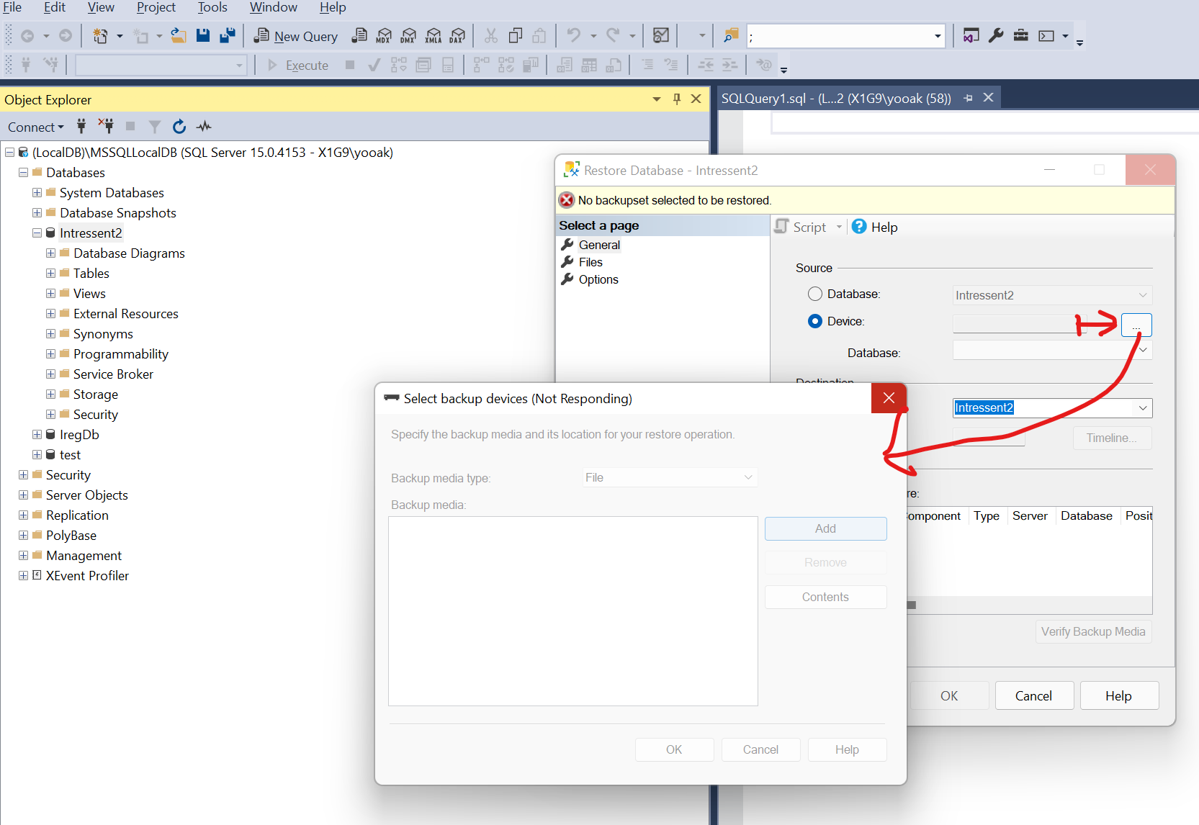
Task: Switch to the SQLQuery1.sql tab
Action: pos(836,98)
